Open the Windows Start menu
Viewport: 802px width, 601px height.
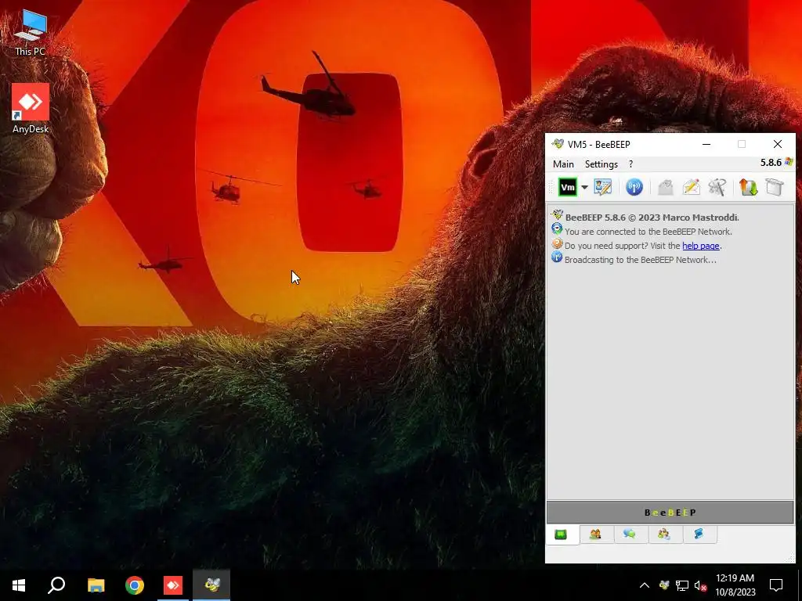19,585
